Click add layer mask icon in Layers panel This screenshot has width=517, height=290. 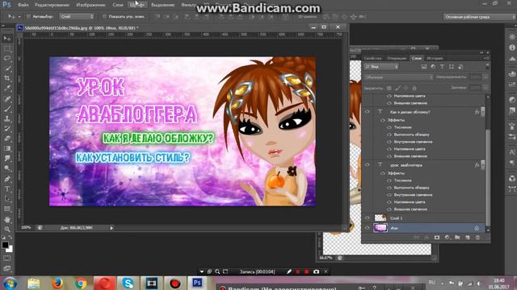pyautogui.click(x=437, y=238)
